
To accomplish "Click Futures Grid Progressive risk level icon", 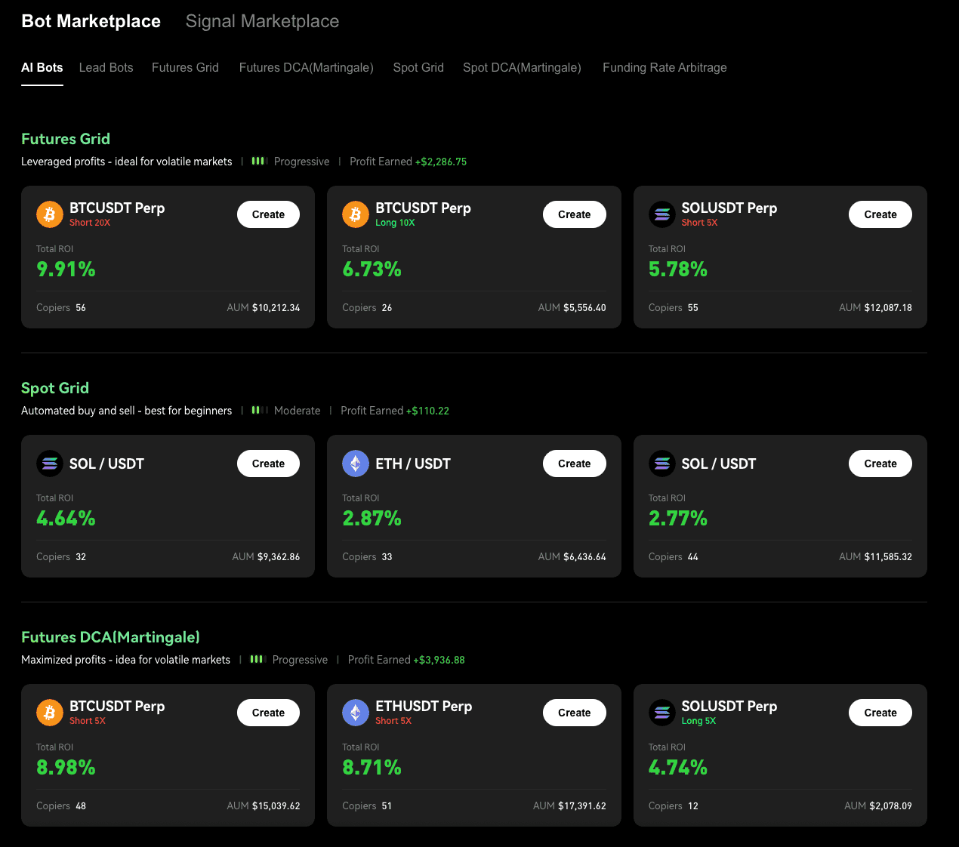I will click(x=259, y=161).
